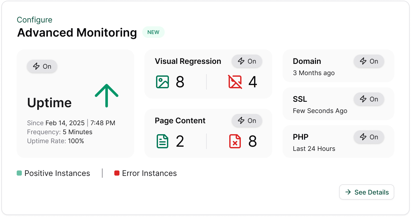This screenshot has height=217, width=411.
Task: Toggle the Visual Regression On switch
Action: [247, 61]
